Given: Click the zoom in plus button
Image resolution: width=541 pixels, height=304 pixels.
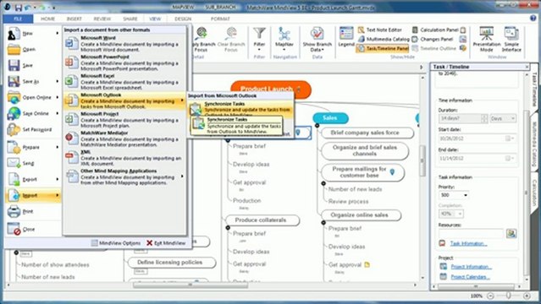Looking at the screenshot, I should pyautogui.click(x=527, y=296).
